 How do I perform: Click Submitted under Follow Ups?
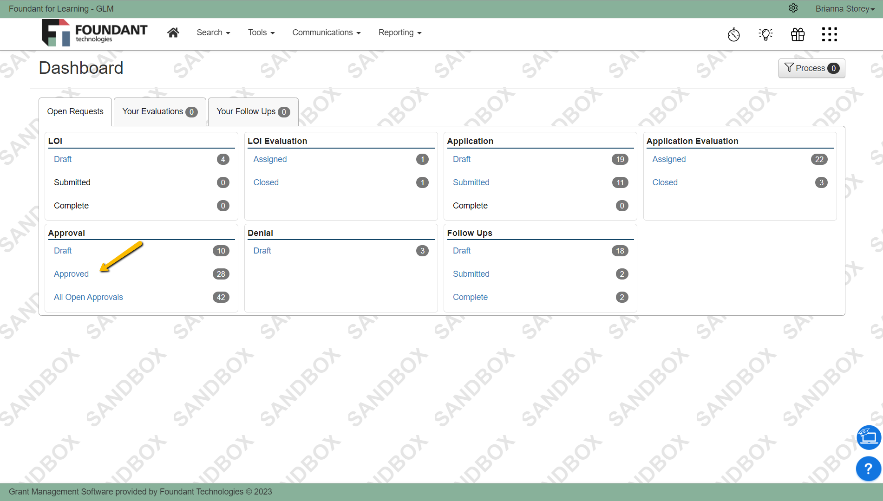click(471, 273)
